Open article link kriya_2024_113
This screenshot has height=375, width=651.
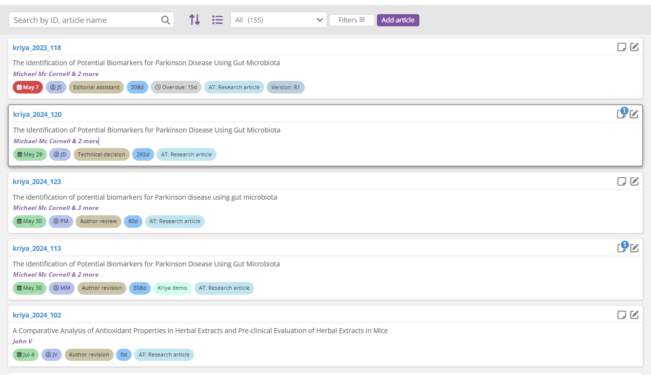click(x=37, y=248)
